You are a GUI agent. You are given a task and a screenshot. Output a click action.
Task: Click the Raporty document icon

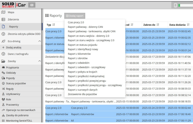point(3,26)
